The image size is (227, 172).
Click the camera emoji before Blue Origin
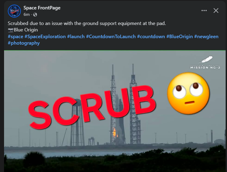point(11,30)
